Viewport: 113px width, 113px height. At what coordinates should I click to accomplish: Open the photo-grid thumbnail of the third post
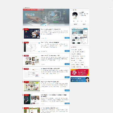click(32, 60)
